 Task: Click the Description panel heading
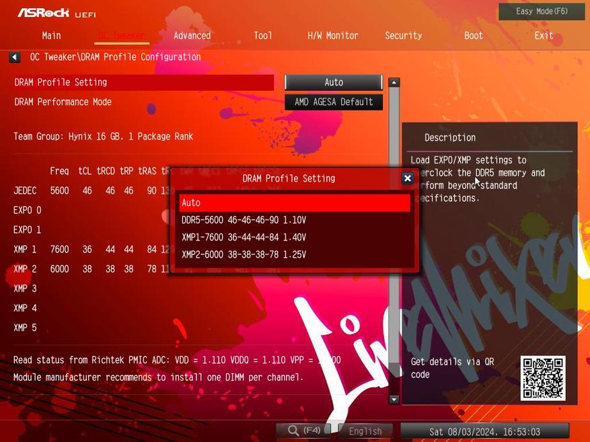point(450,138)
